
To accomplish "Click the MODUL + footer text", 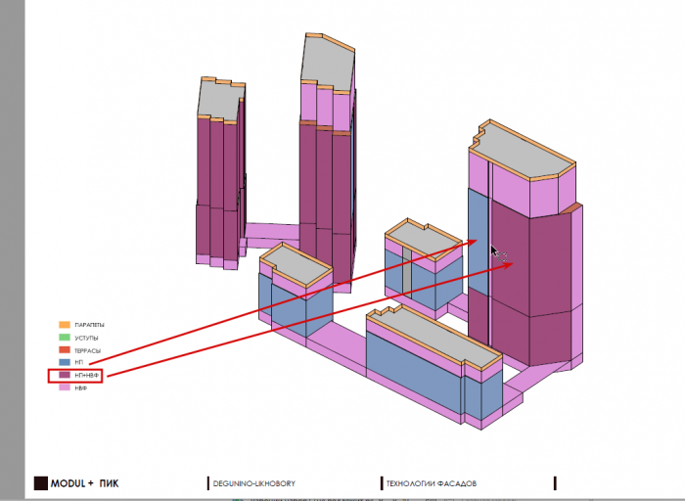I will coord(72,483).
